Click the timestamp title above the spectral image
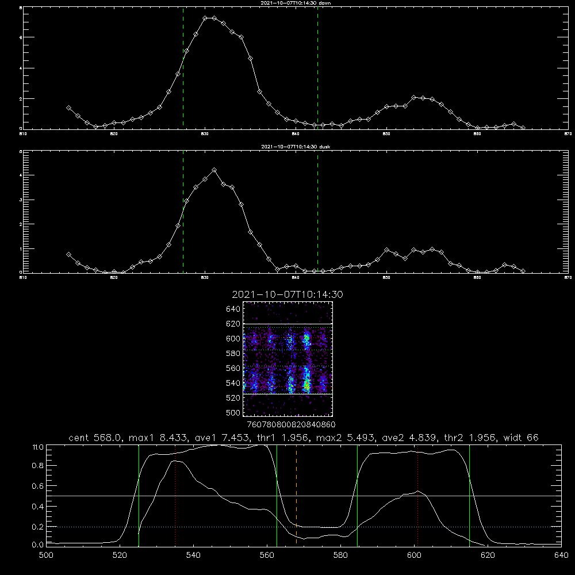 point(287,294)
